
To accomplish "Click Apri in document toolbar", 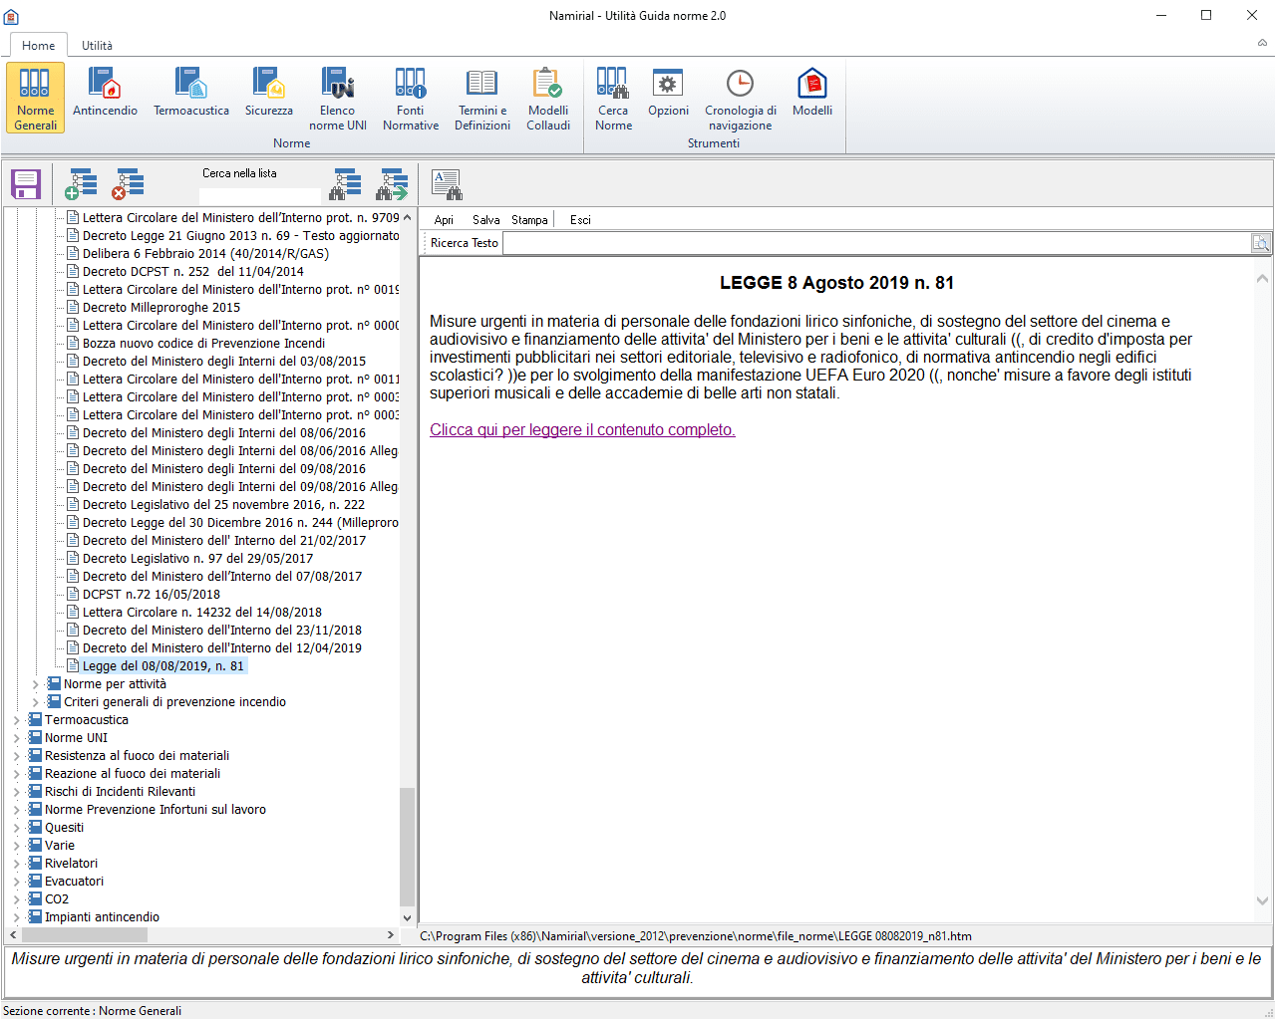I will click(444, 220).
